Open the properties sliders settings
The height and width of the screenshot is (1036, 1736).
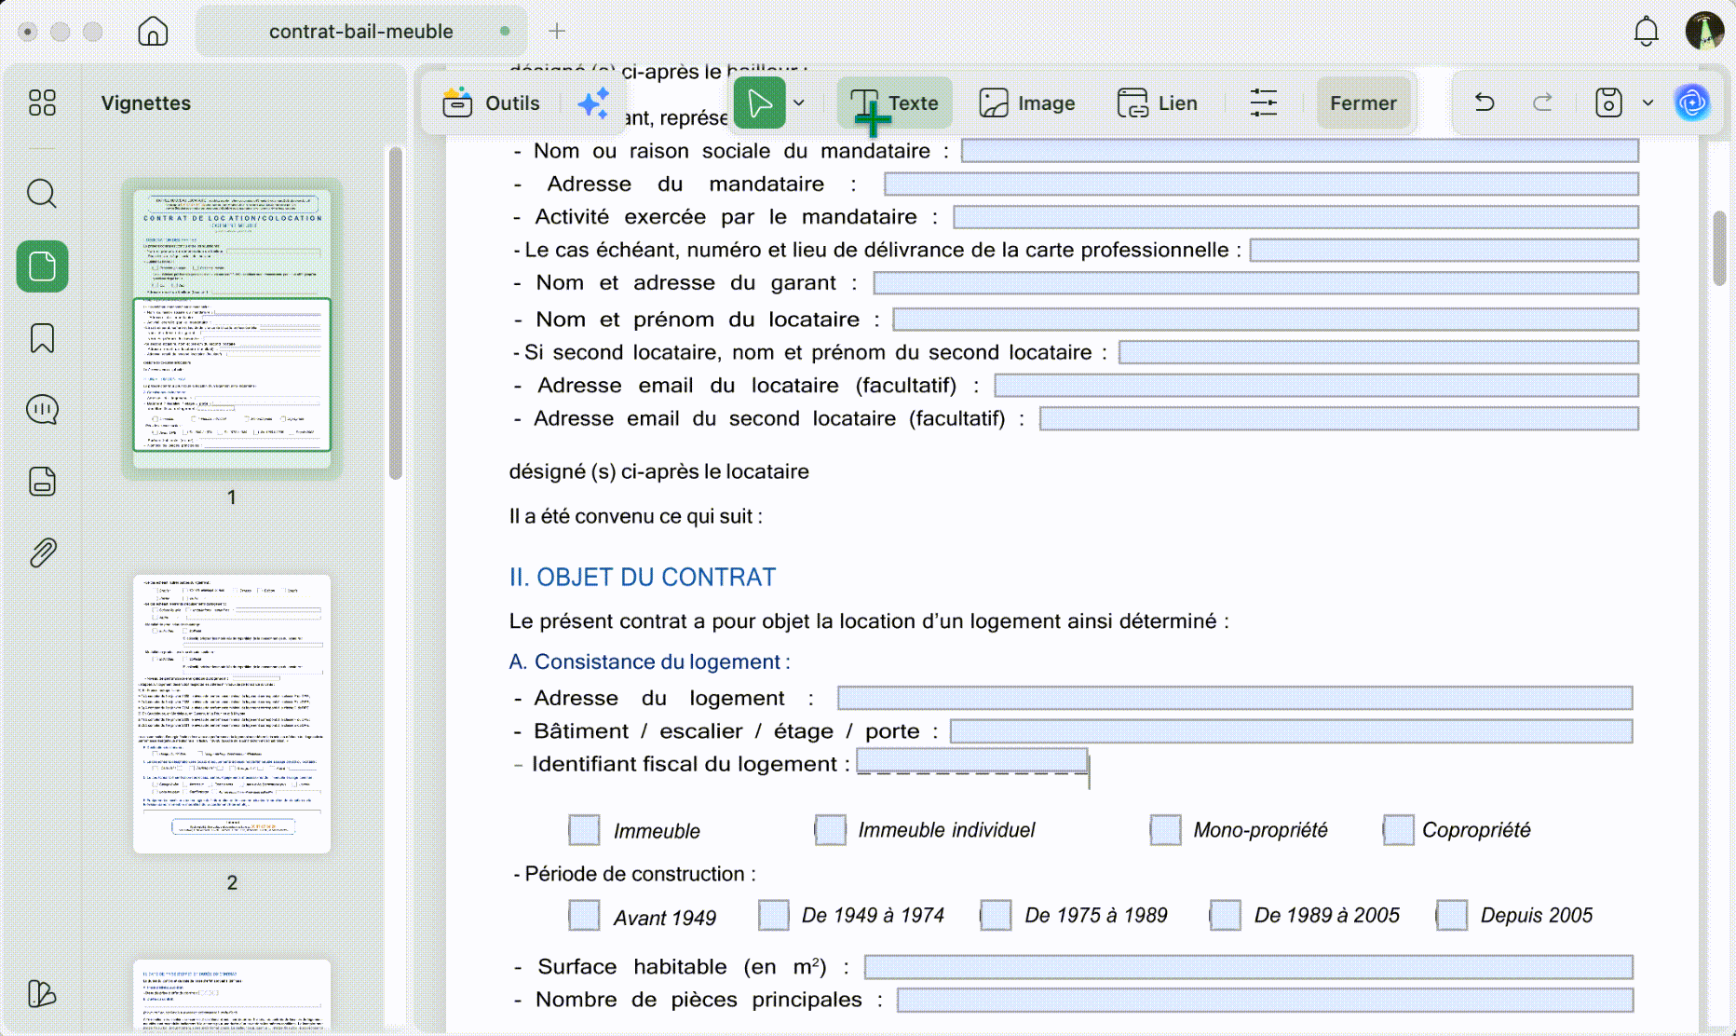tap(1264, 102)
